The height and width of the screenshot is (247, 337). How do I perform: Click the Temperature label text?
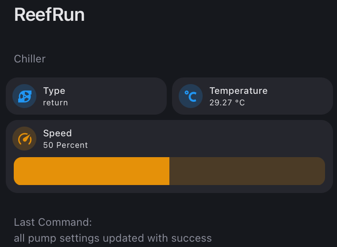239,91
